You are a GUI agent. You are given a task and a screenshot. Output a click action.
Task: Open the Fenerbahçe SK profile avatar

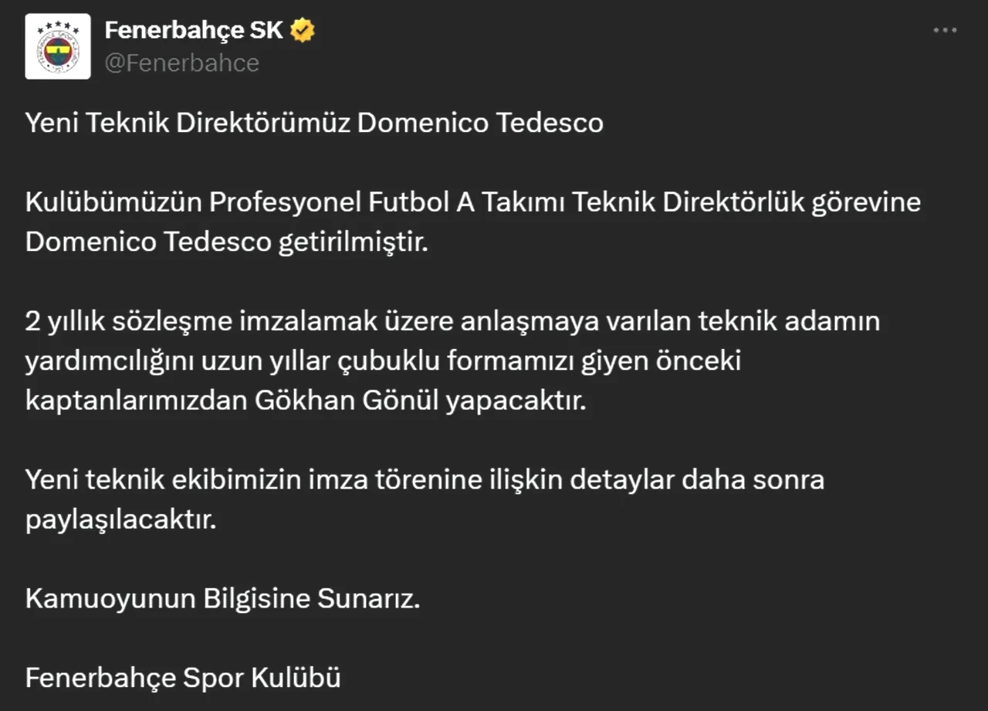pyautogui.click(x=58, y=46)
